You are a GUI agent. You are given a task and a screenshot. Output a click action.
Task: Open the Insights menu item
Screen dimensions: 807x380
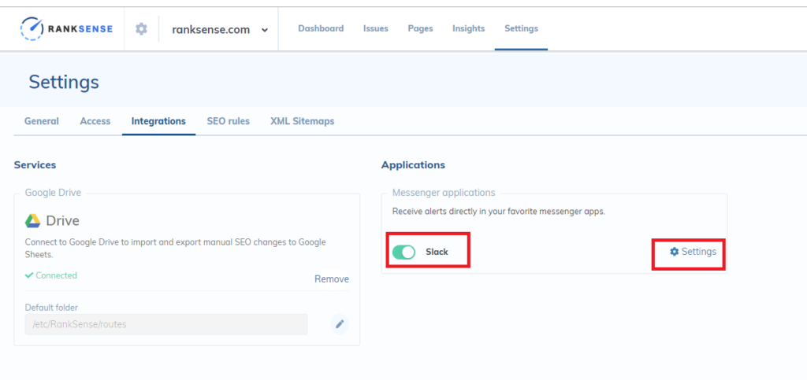tap(468, 29)
